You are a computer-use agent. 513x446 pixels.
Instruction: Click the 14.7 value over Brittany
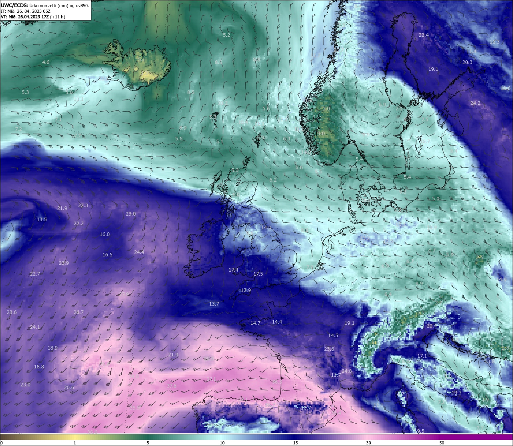coord(255,323)
